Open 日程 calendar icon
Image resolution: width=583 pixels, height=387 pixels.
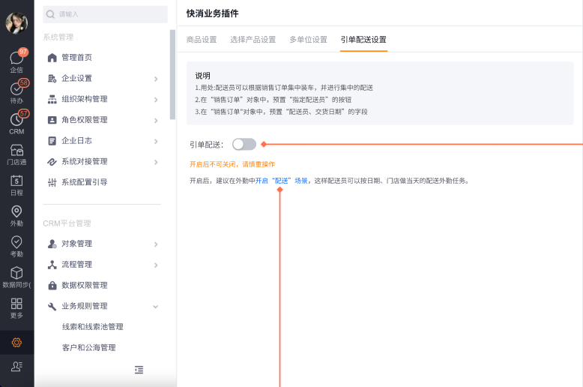(16, 181)
